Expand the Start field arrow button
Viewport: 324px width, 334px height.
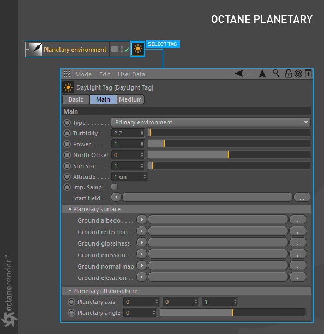(116, 197)
